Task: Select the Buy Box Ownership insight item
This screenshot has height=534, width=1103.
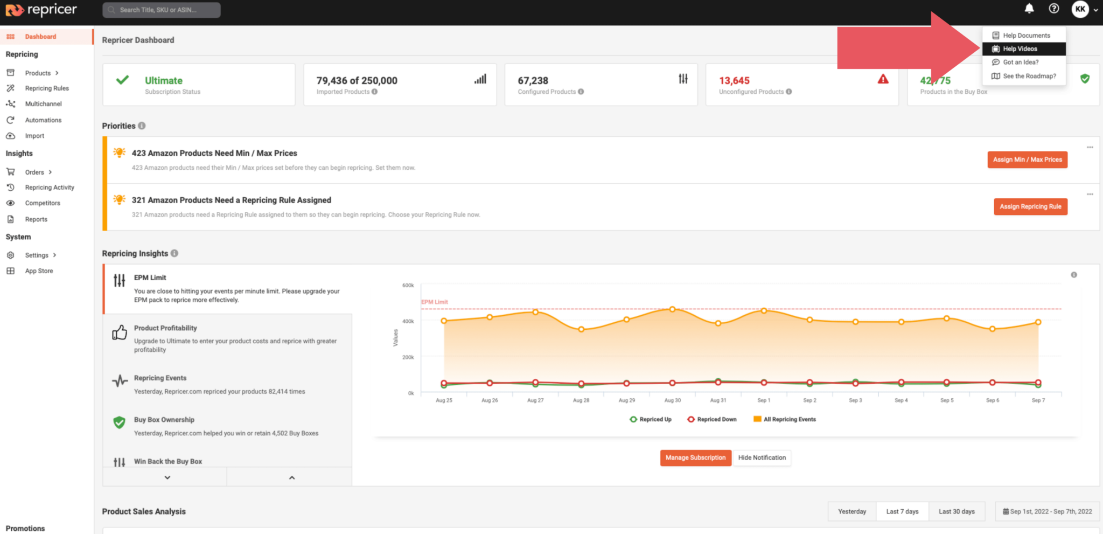Action: [x=227, y=426]
